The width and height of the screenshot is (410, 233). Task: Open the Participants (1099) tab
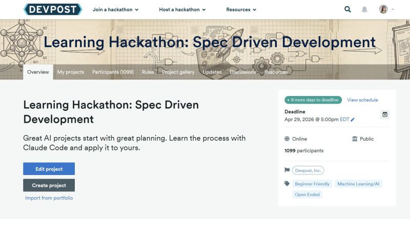[x=113, y=72]
